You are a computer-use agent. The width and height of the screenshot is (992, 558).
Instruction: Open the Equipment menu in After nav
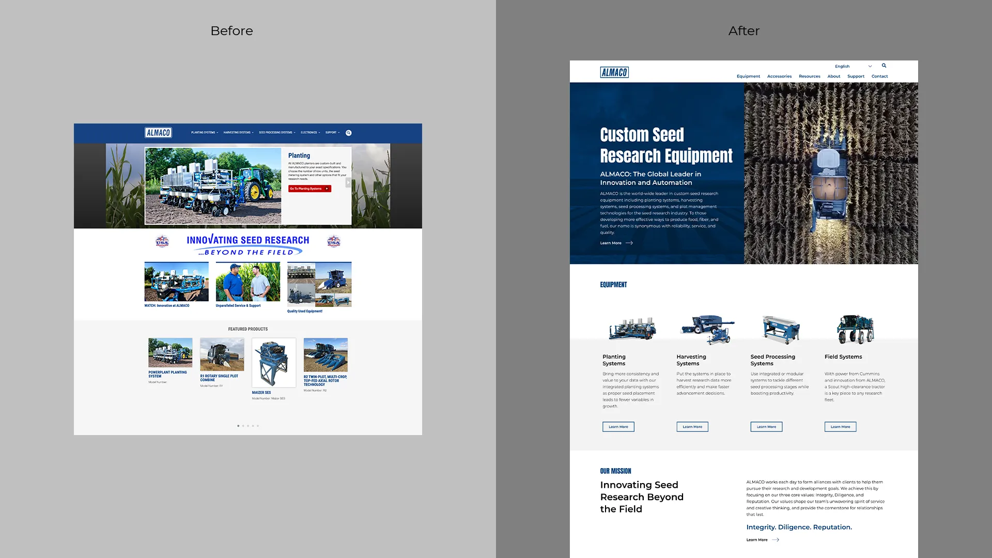tap(748, 76)
